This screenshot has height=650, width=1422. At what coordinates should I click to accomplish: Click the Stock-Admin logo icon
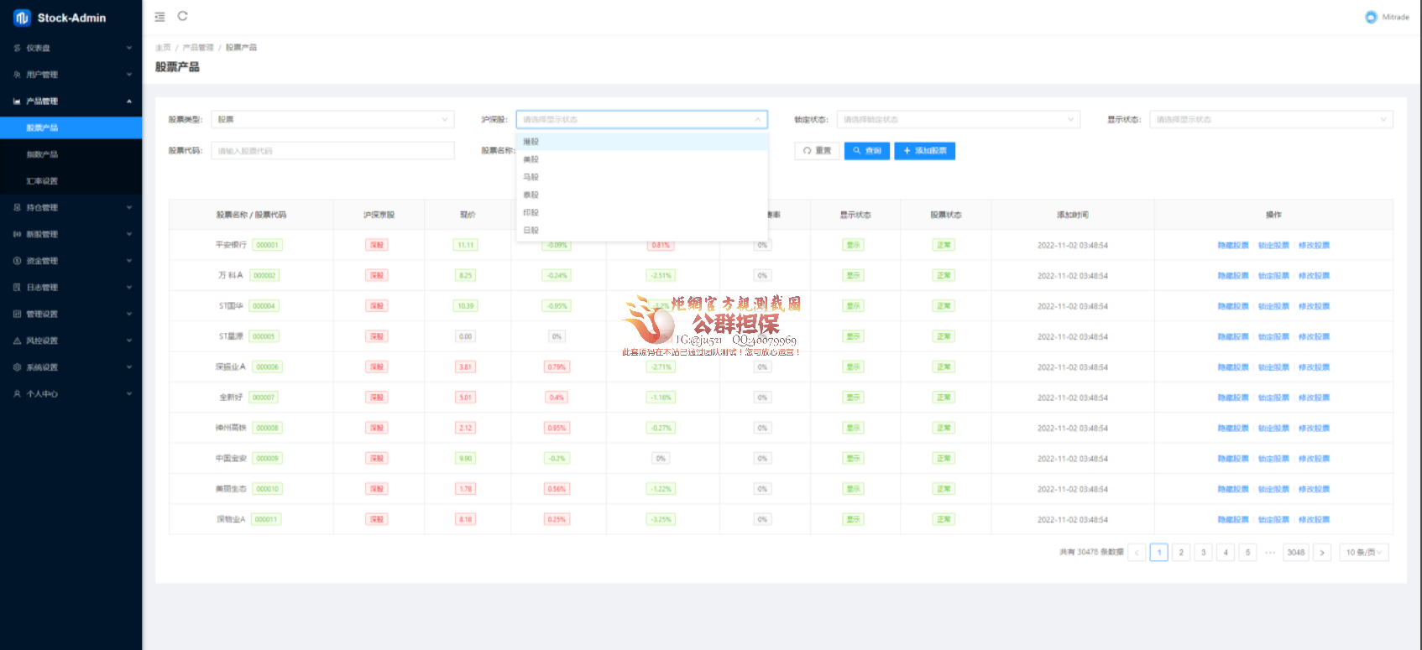click(22, 18)
